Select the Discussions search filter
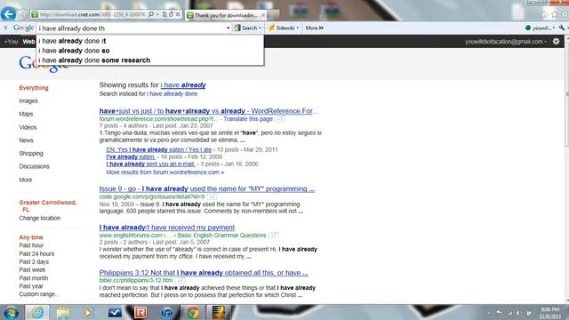569x320 pixels. tap(34, 166)
